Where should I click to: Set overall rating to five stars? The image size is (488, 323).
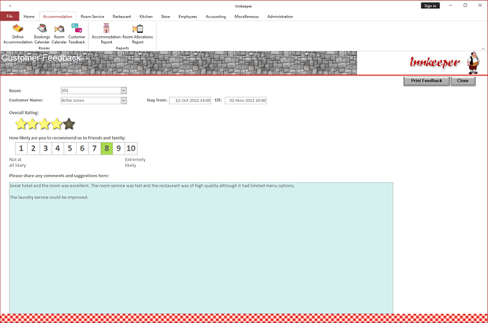click(69, 124)
